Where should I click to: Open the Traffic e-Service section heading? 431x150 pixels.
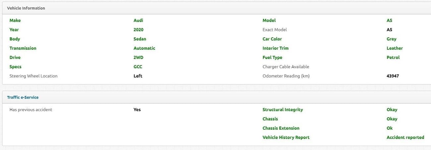click(23, 97)
